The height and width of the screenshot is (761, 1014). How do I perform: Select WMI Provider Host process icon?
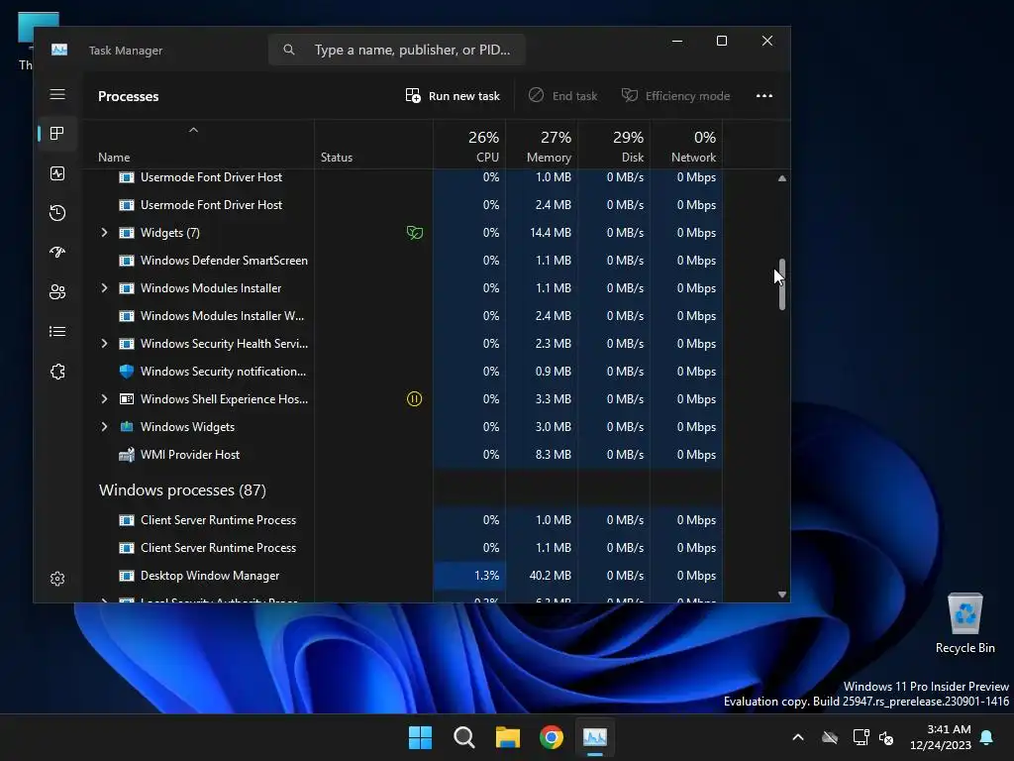click(x=127, y=455)
